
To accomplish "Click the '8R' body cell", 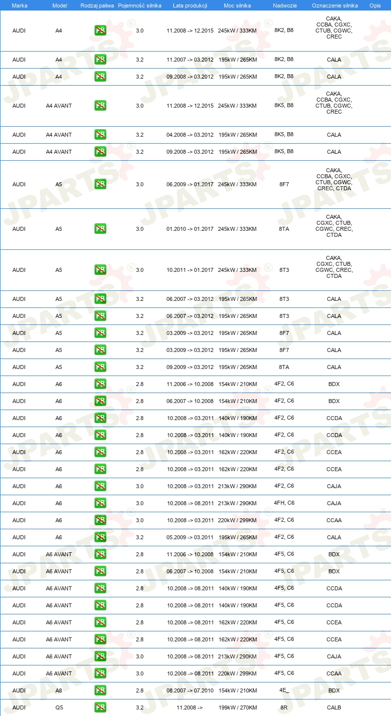I will [284, 707].
